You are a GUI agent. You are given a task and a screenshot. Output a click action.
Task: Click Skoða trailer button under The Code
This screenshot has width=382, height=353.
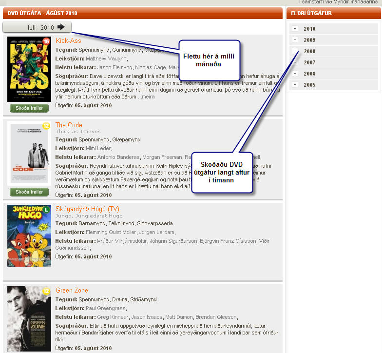[x=29, y=192]
